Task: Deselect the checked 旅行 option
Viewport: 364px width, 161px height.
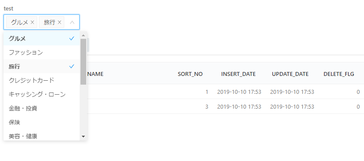Action: 42,66
